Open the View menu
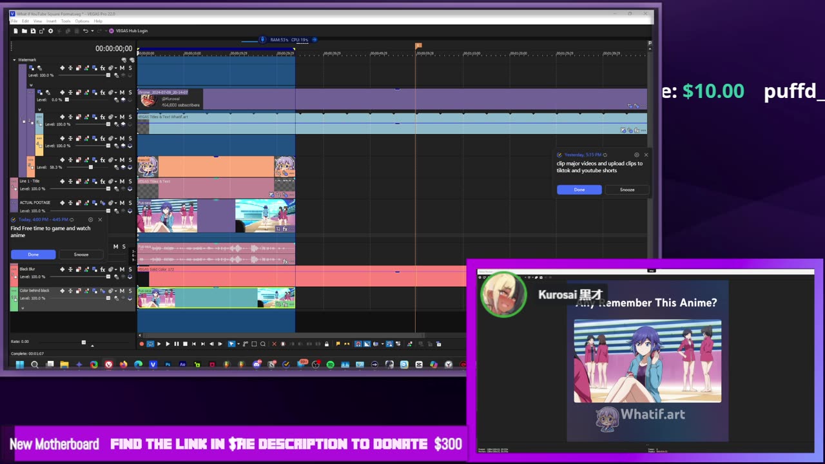Viewport: 825px width, 464px height. tap(37, 21)
